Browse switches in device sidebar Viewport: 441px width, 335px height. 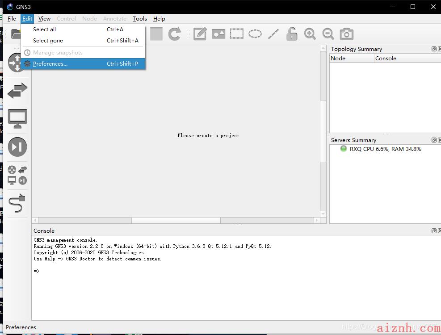click(x=17, y=91)
